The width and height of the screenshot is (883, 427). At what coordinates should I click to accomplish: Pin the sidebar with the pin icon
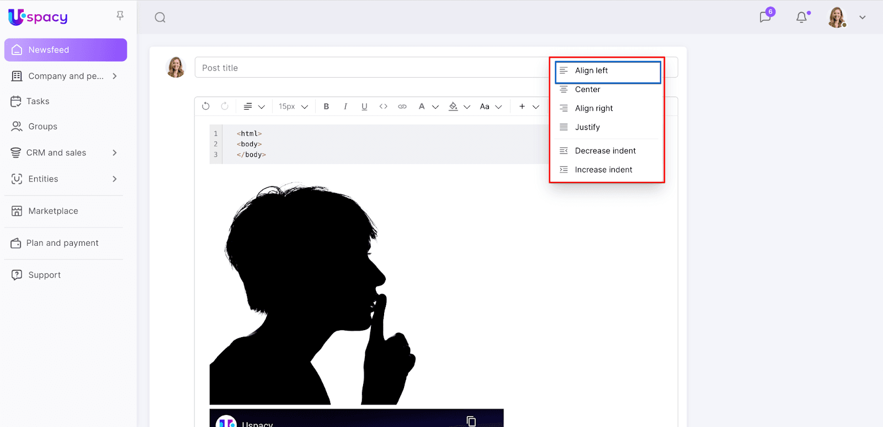point(120,15)
